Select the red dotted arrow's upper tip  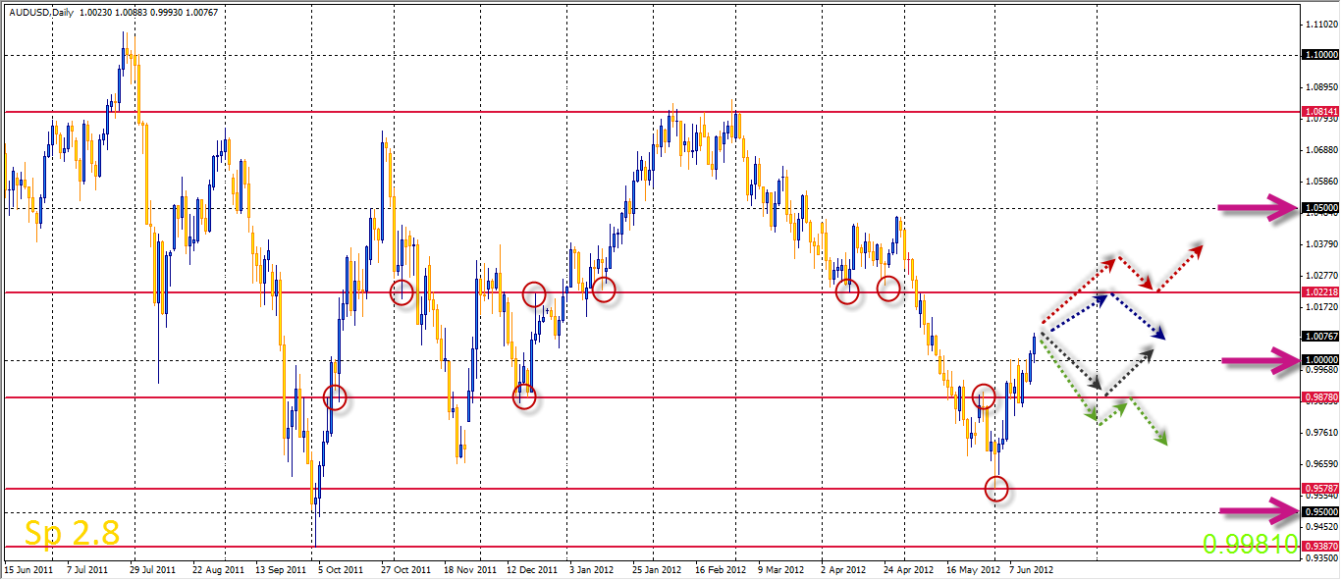(1196, 247)
